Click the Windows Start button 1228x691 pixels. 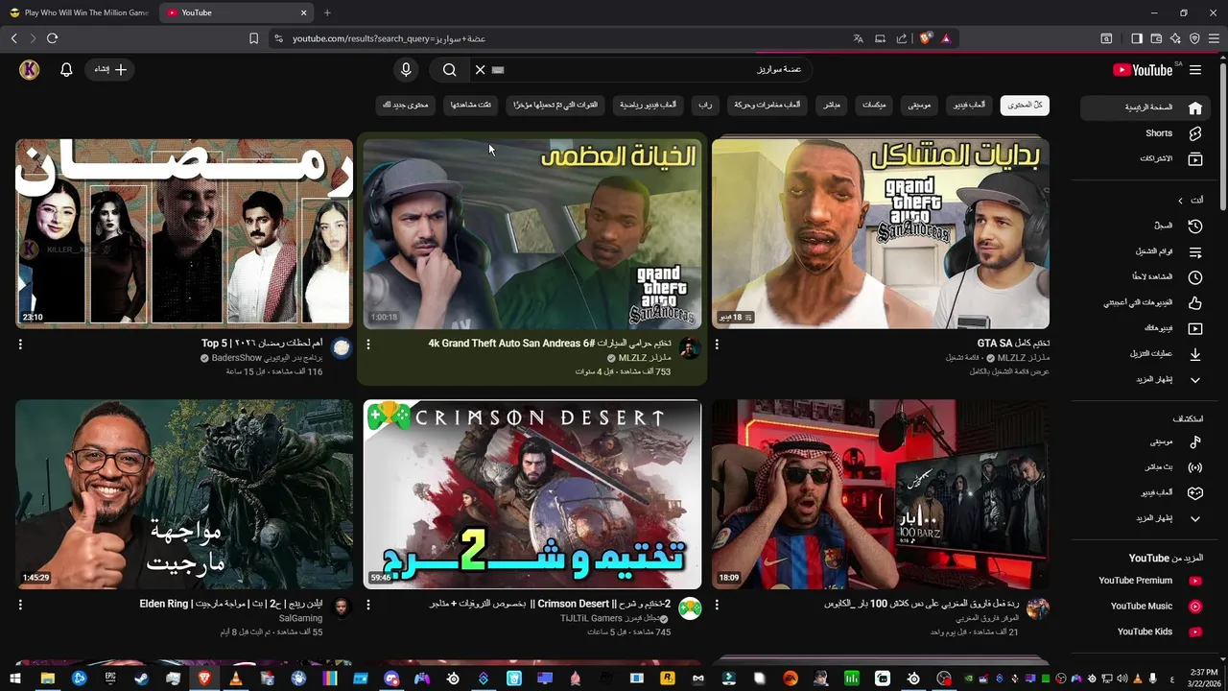15,679
